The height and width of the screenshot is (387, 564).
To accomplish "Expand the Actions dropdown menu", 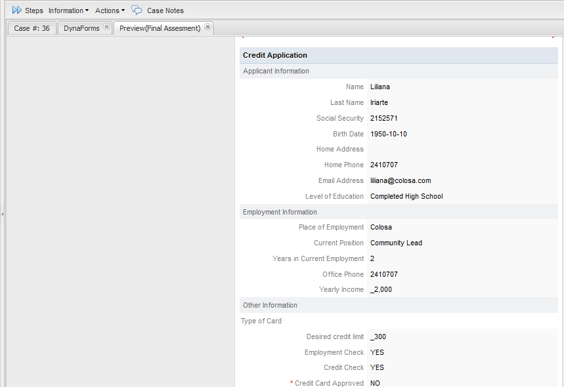I will pyautogui.click(x=110, y=10).
